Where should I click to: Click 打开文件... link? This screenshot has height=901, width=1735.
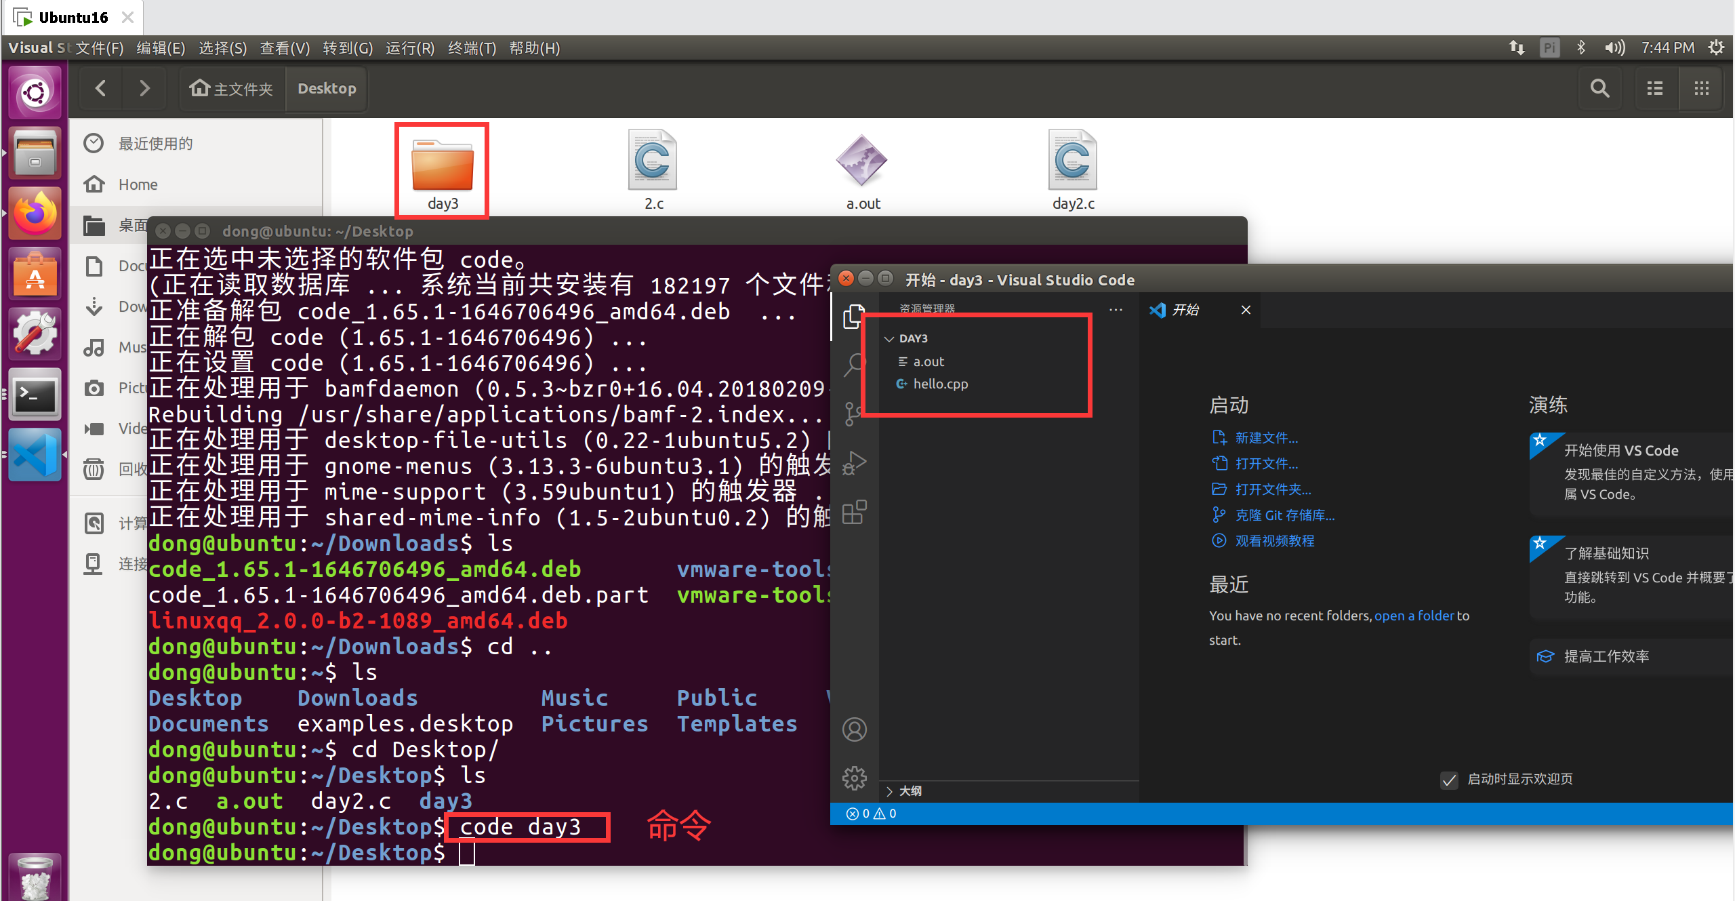tap(1266, 464)
